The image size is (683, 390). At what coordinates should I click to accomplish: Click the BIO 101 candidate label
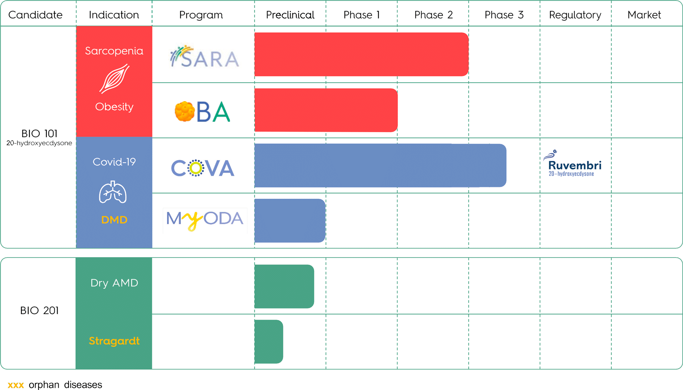[x=39, y=134]
